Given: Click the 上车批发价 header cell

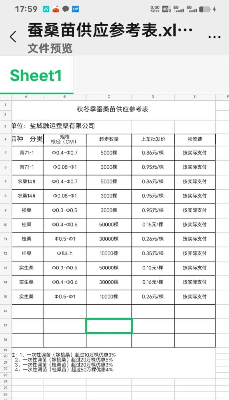Looking at the screenshot, I should point(153,139).
